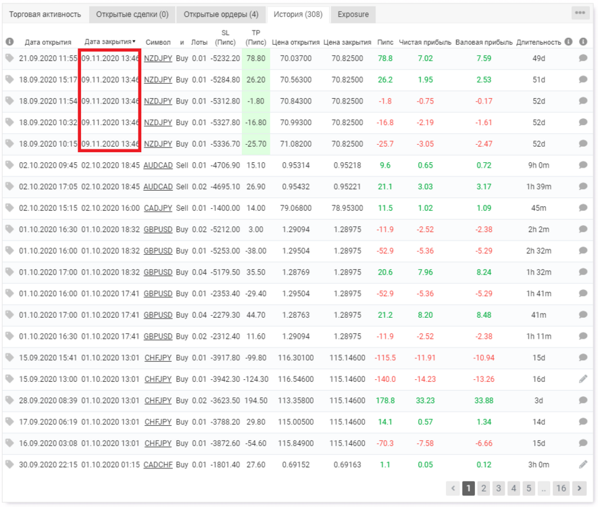The width and height of the screenshot is (598, 507).
Task: Open GBPUSD link in 01.10.2020 16:30 18:32 row
Action: (158, 229)
